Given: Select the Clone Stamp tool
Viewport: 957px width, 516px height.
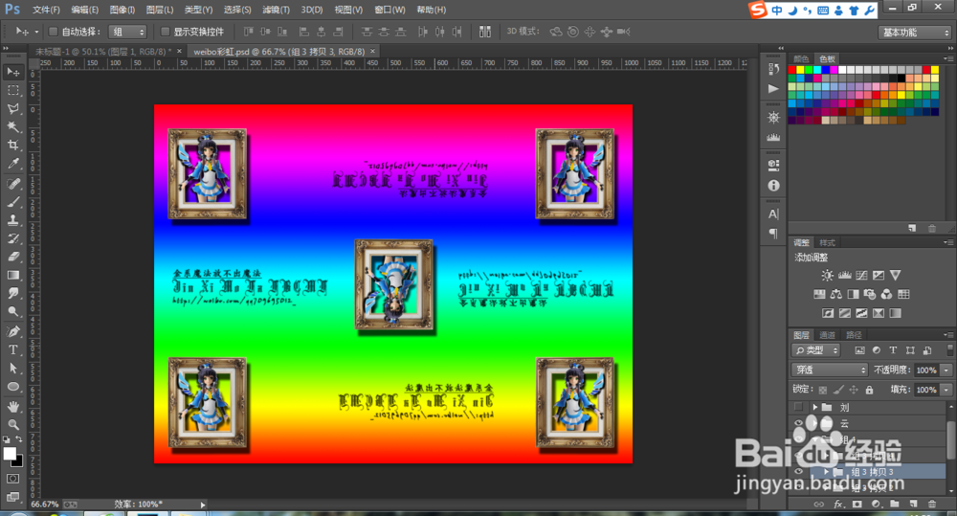Looking at the screenshot, I should point(12,220).
